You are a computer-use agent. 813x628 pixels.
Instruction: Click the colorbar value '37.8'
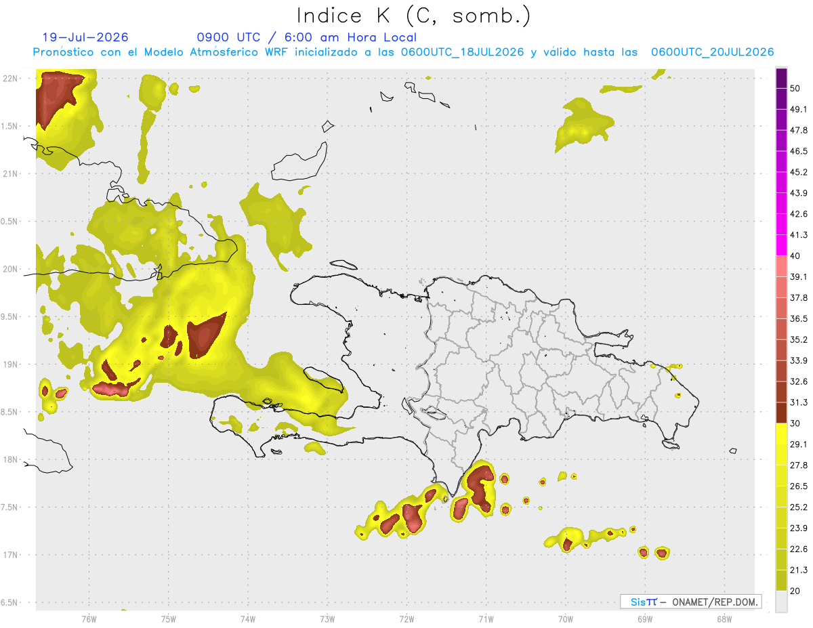click(799, 297)
